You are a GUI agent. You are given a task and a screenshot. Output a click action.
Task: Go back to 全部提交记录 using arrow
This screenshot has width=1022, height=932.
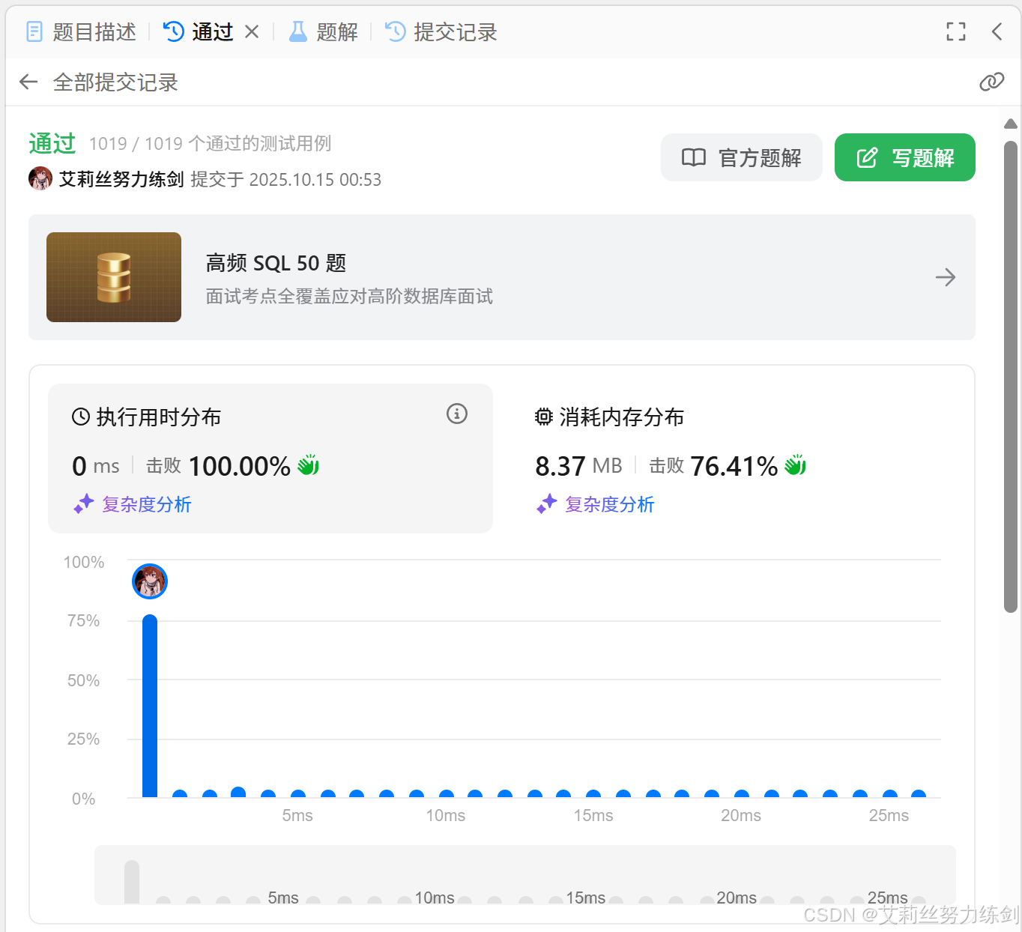pos(28,82)
